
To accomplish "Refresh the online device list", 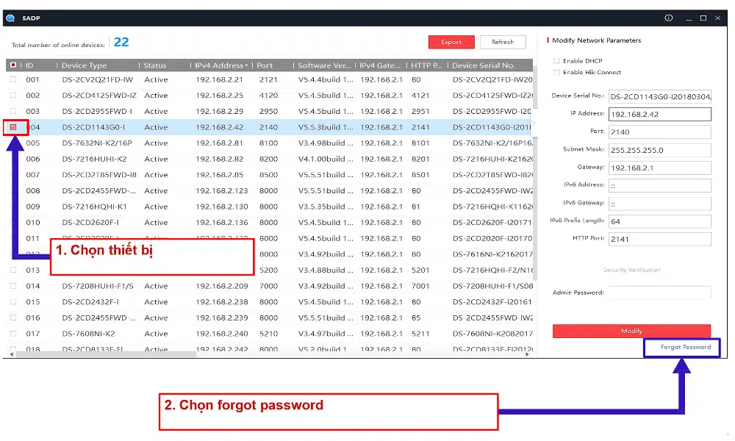I will coord(503,42).
